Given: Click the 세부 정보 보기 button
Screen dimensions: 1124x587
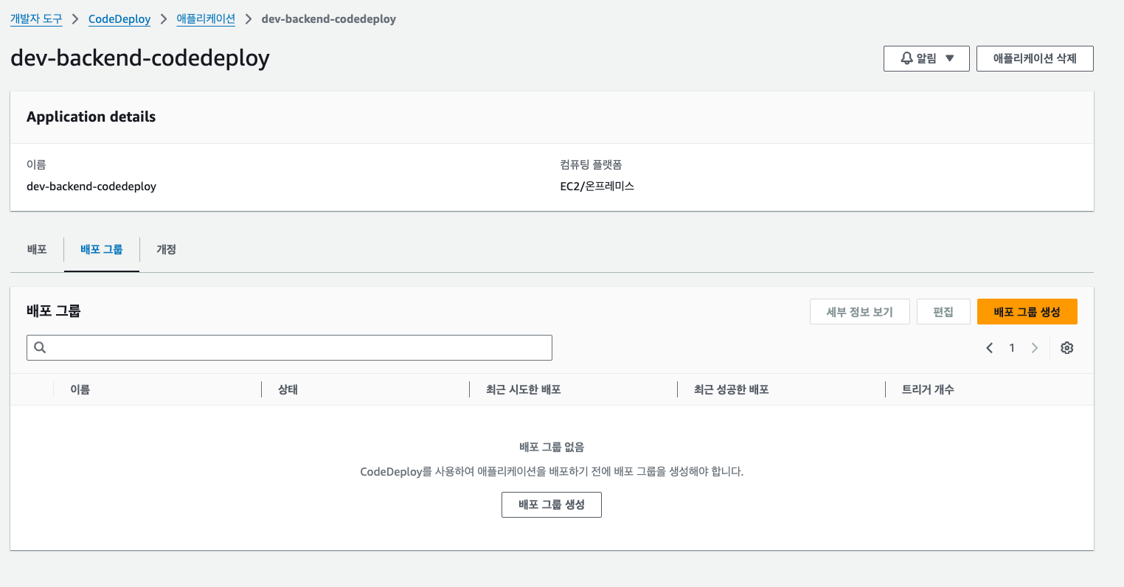Looking at the screenshot, I should [x=859, y=312].
